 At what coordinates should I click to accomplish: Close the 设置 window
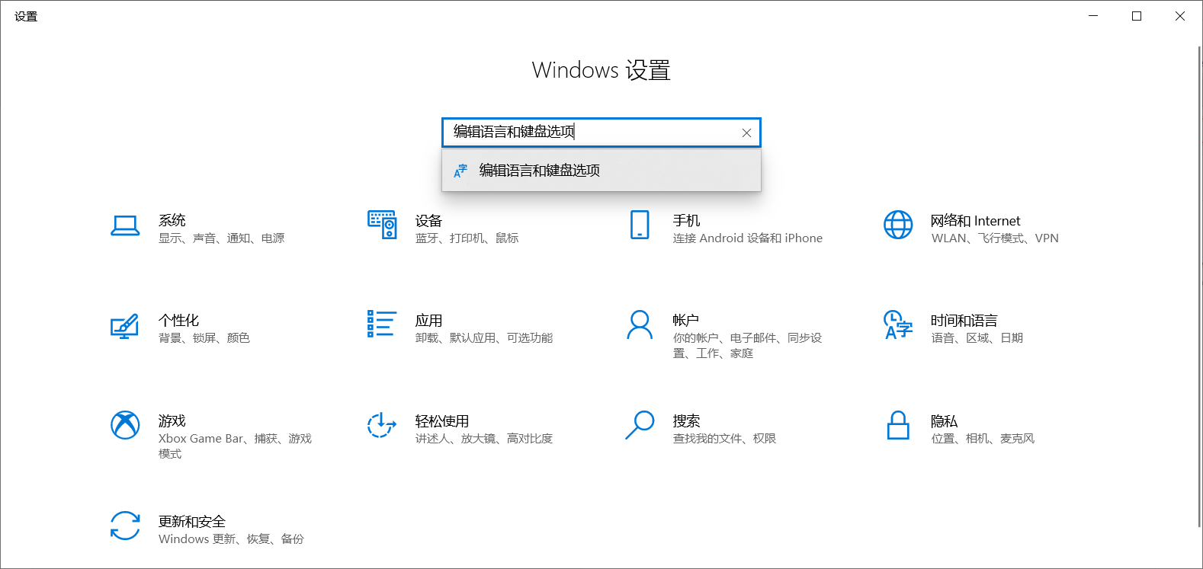tap(1180, 16)
